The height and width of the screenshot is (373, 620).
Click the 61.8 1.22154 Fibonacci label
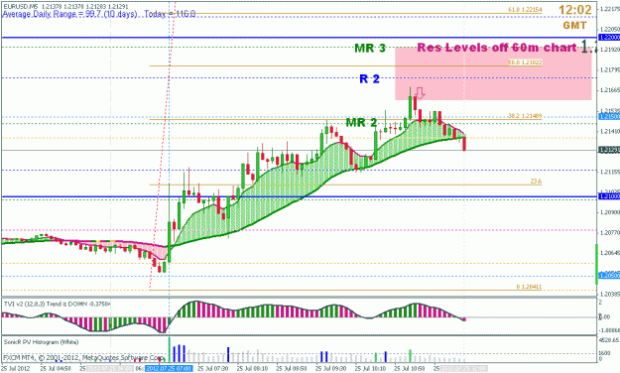point(525,10)
